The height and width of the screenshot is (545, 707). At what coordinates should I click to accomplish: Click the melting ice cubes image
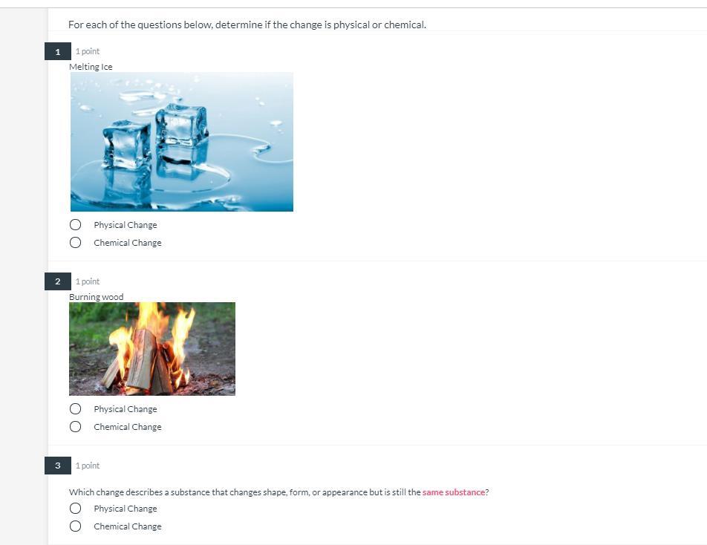(x=182, y=142)
